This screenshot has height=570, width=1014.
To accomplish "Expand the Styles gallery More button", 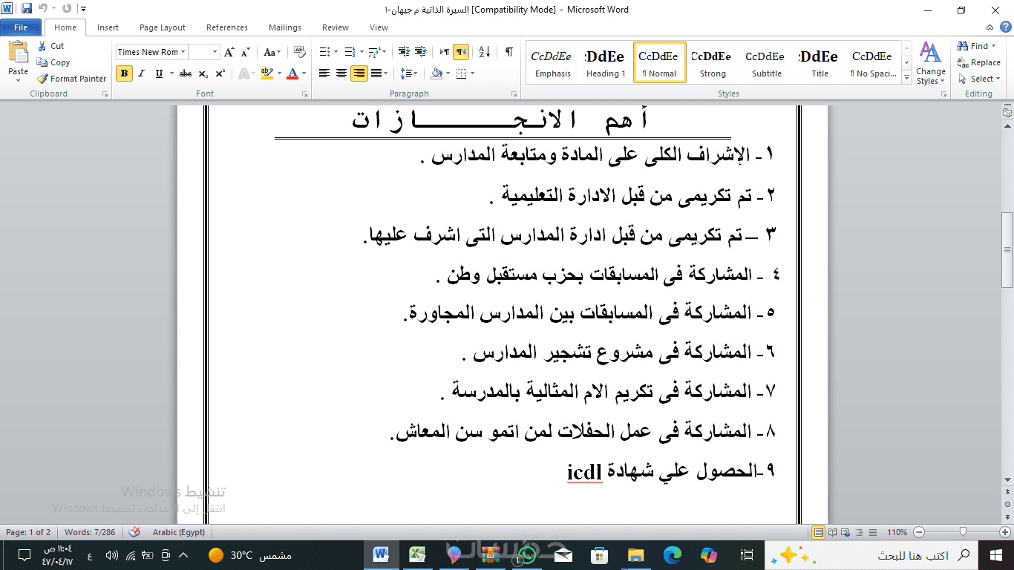I will coord(906,77).
